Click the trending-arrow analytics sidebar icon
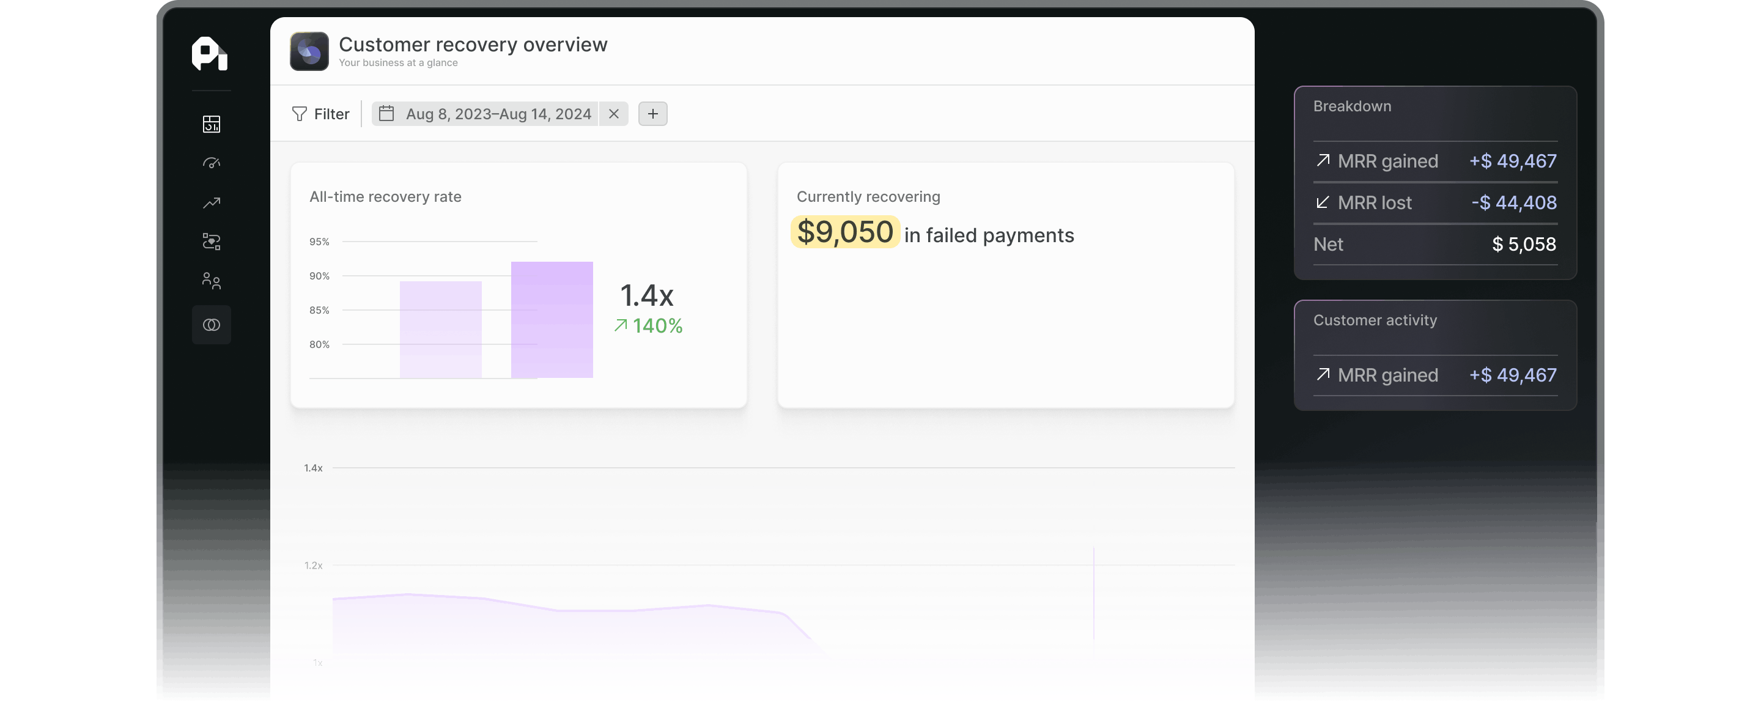 click(212, 202)
